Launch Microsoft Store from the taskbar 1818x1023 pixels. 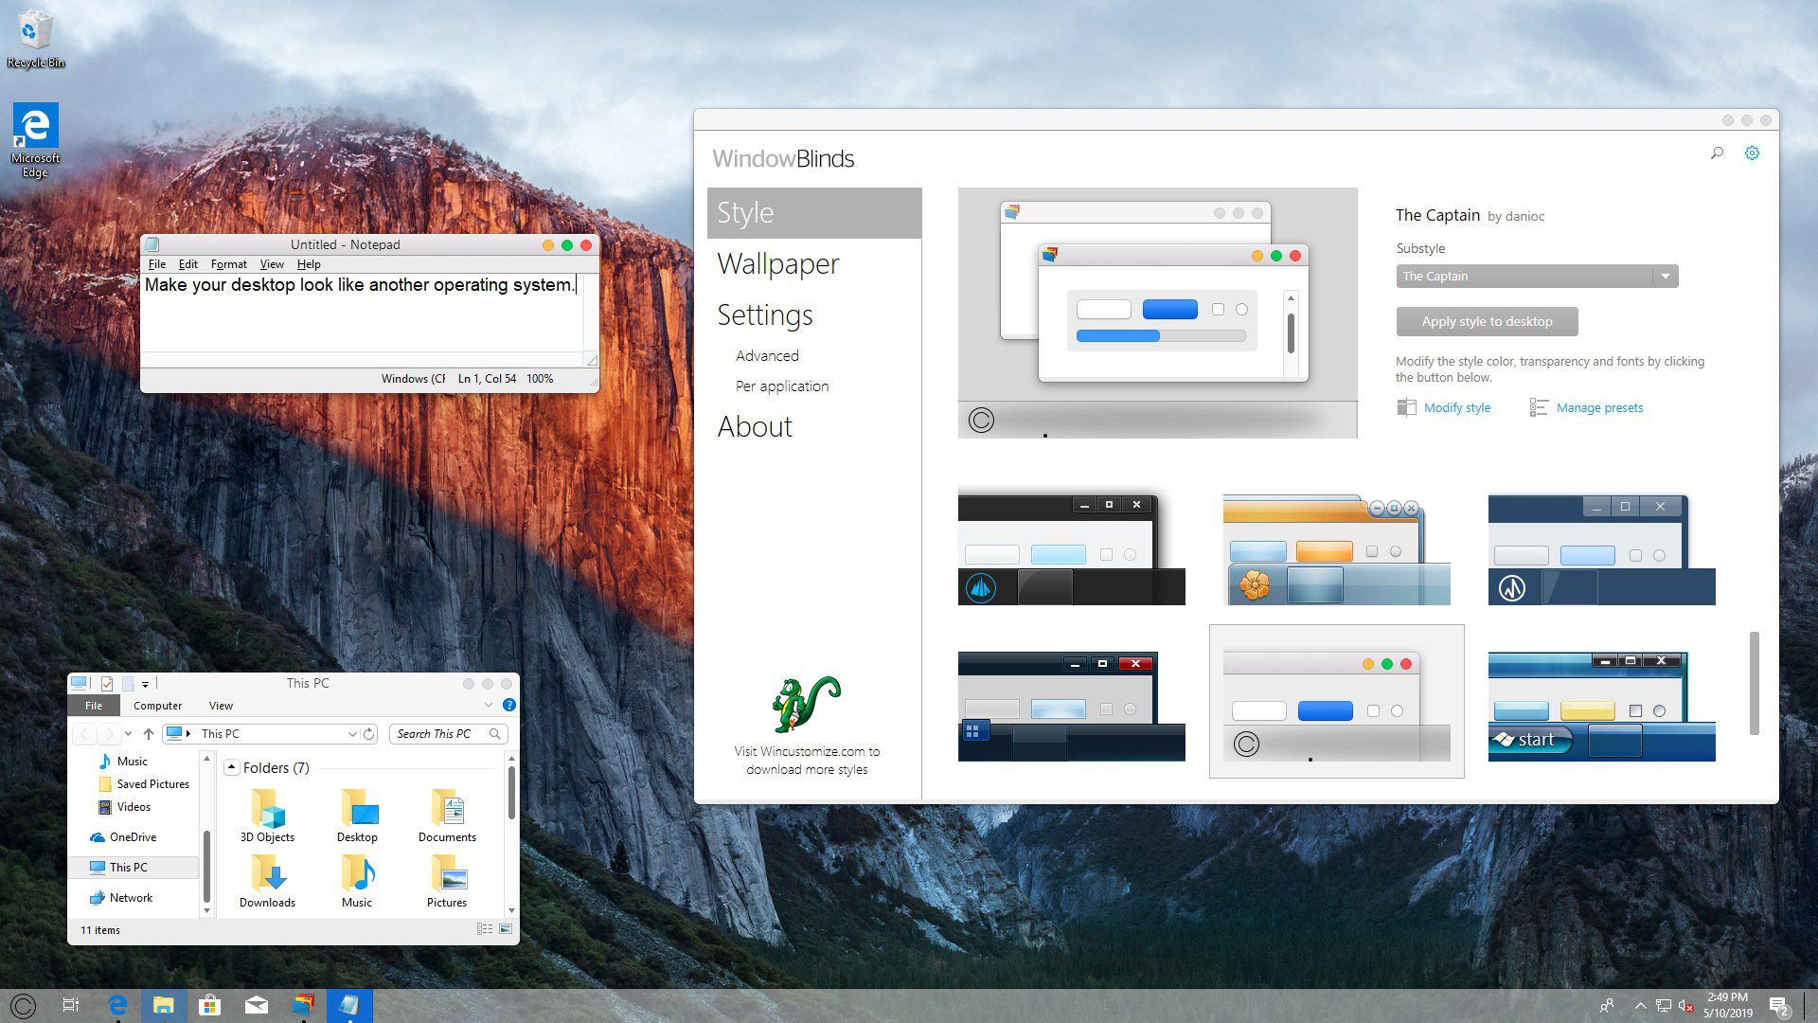[209, 1005]
